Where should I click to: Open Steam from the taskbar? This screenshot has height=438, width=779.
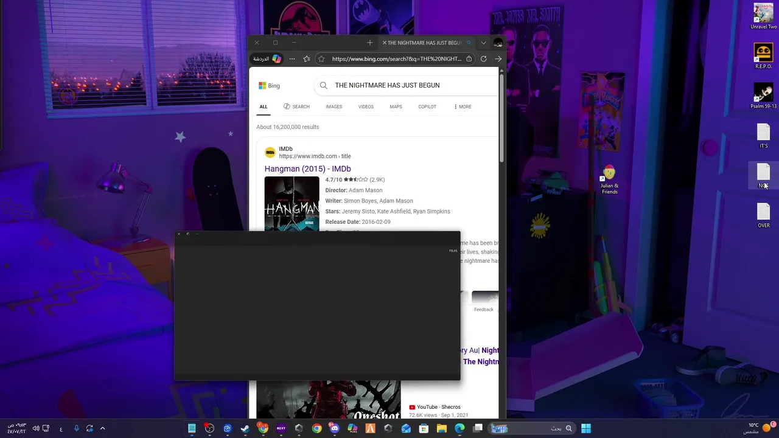[245, 428]
